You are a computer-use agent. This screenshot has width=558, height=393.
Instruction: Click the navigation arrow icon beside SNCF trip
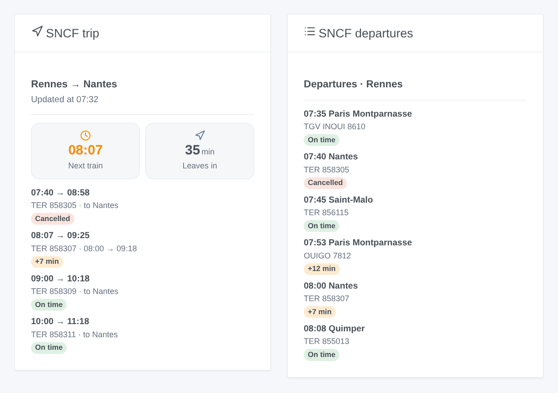(x=37, y=32)
